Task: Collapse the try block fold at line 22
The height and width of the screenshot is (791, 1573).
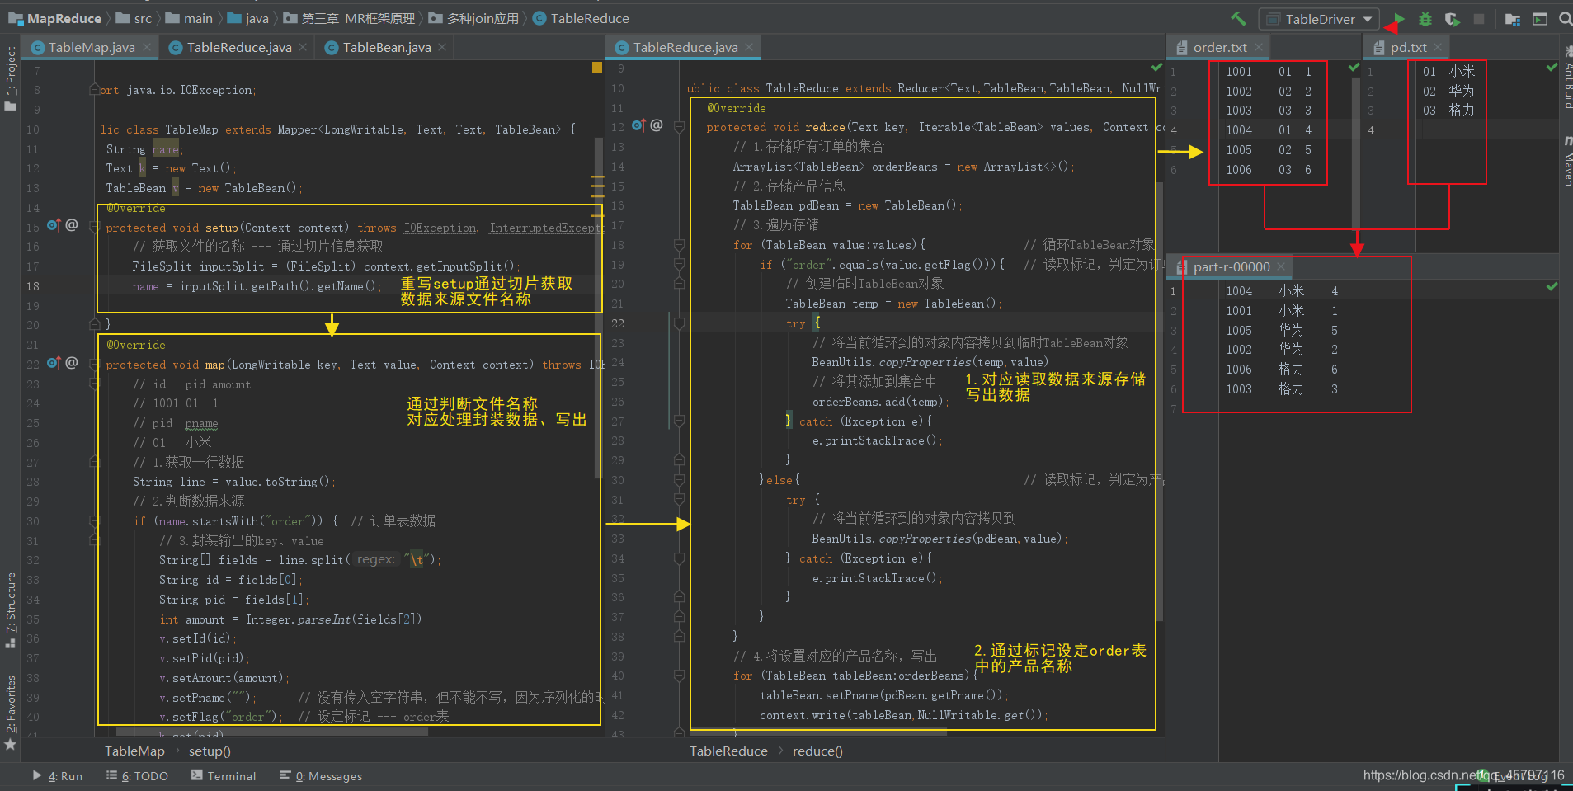Action: click(680, 323)
